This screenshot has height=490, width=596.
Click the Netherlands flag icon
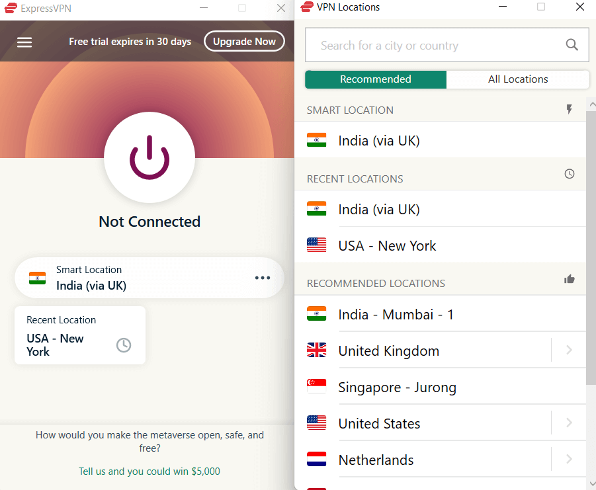click(316, 459)
